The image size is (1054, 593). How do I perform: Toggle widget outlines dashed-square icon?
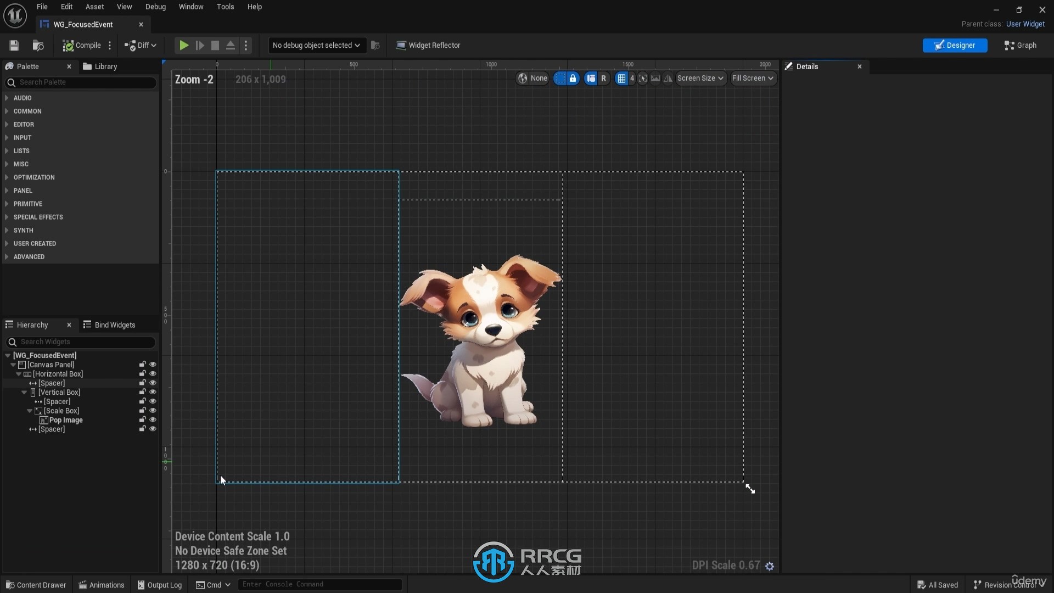click(559, 78)
